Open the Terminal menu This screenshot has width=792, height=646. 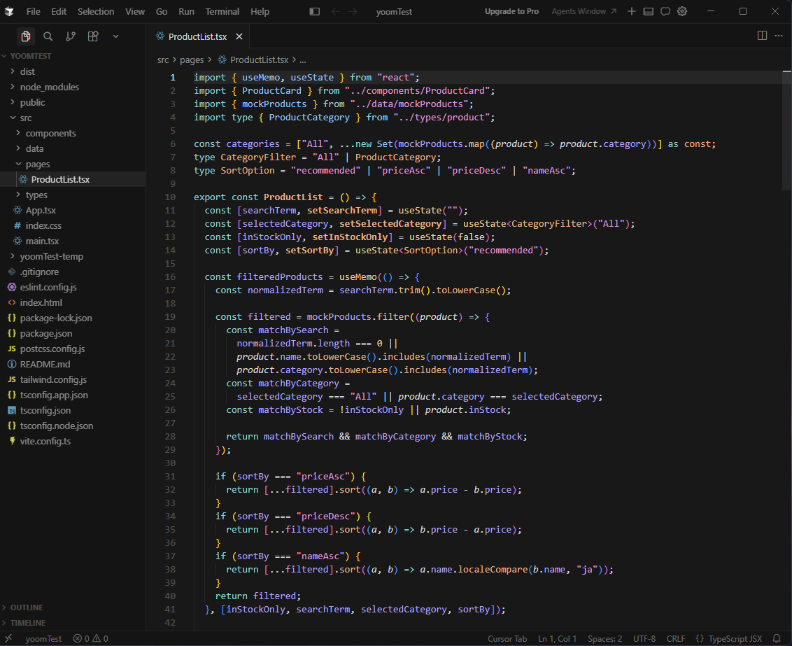click(222, 11)
